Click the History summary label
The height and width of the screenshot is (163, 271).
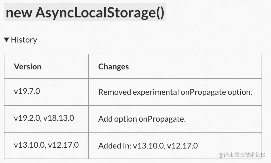(24, 40)
